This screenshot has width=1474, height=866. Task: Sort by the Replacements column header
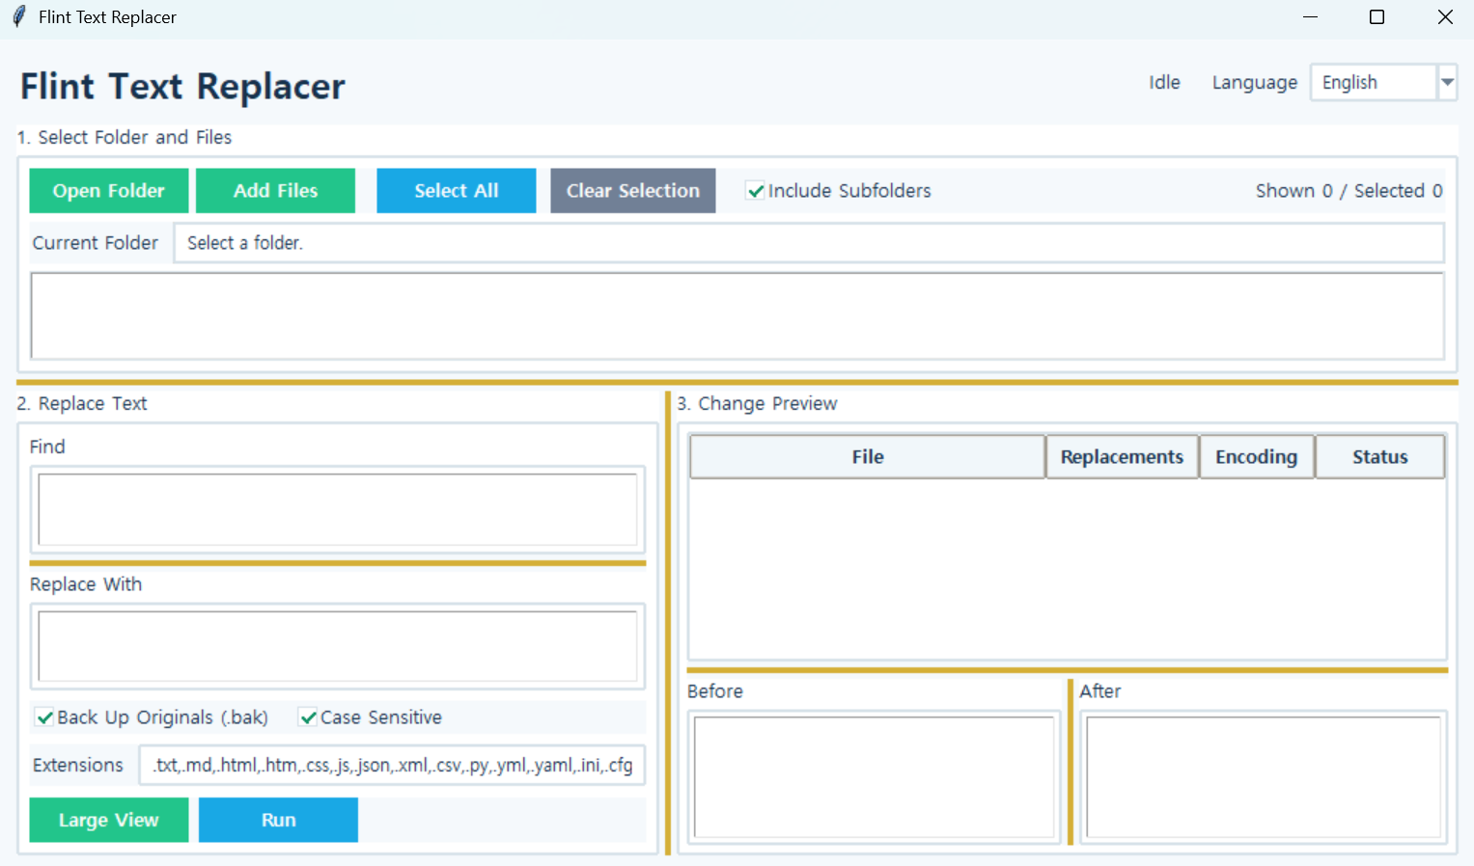1122,457
